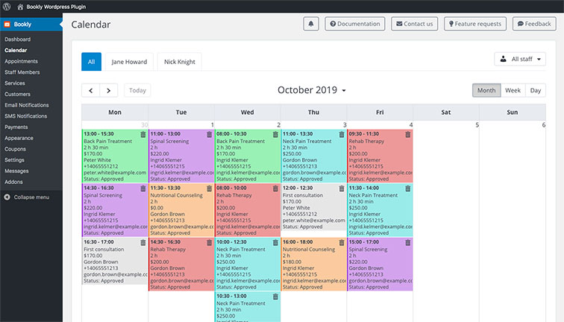
Task: Delete Wednesday 10:30 - 13:00 Neck Pain Treatment
Action: point(275,297)
